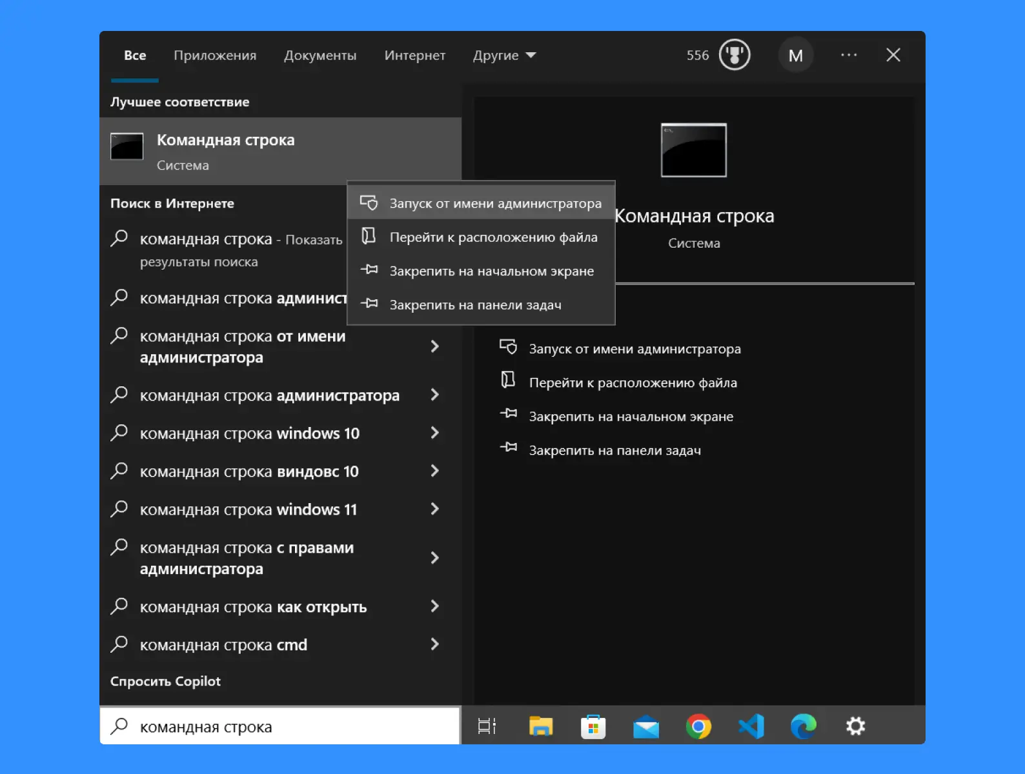Open the three-dot options menu
The width and height of the screenshot is (1025, 774).
[849, 55]
